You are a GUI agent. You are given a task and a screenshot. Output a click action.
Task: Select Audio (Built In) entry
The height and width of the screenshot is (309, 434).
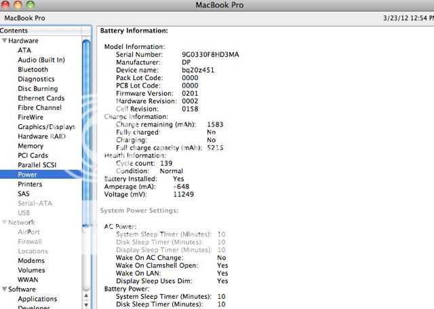[41, 60]
